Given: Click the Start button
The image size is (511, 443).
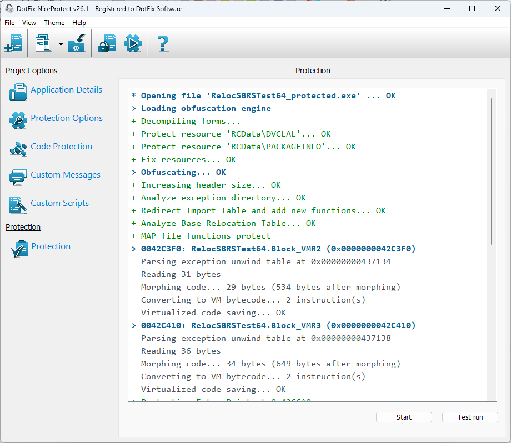Looking at the screenshot, I should pos(404,417).
